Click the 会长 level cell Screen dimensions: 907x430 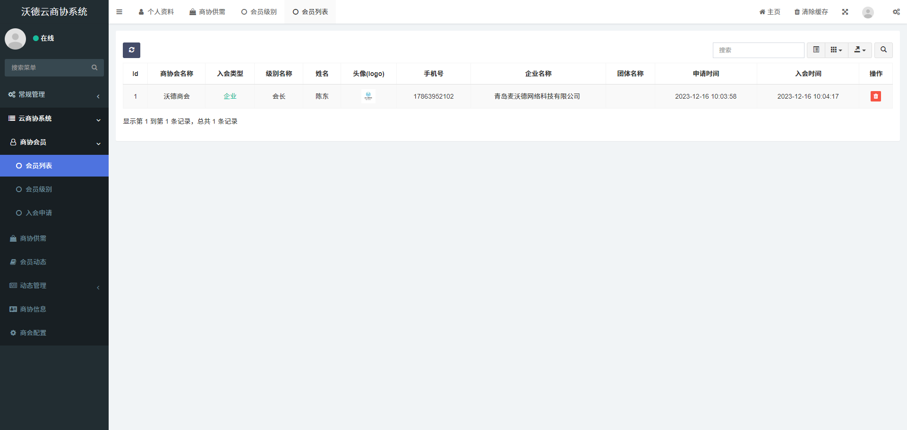point(279,96)
